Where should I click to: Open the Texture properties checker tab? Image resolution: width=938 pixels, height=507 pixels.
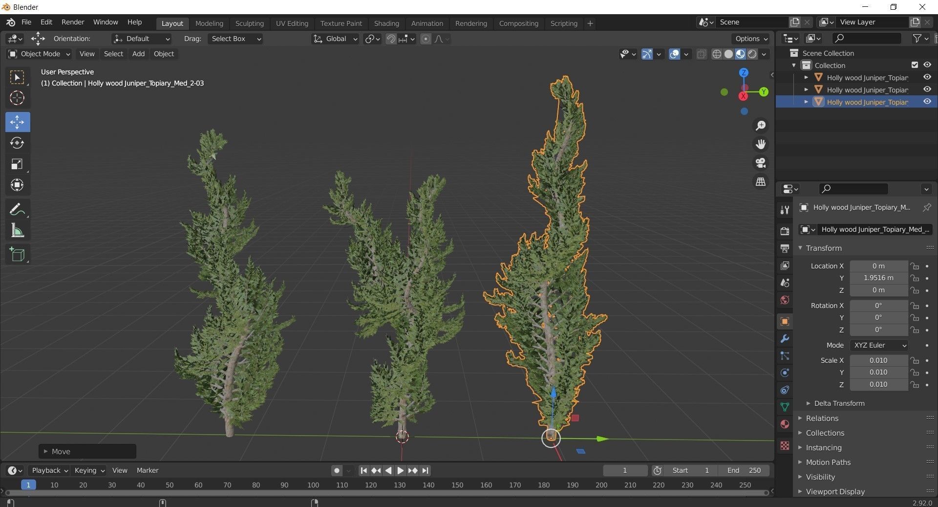tap(785, 445)
